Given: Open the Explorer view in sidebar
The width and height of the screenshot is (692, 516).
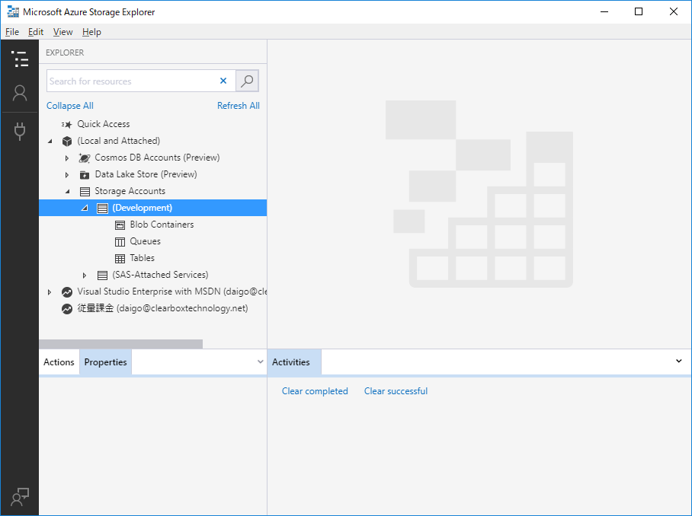Looking at the screenshot, I should click(20, 59).
